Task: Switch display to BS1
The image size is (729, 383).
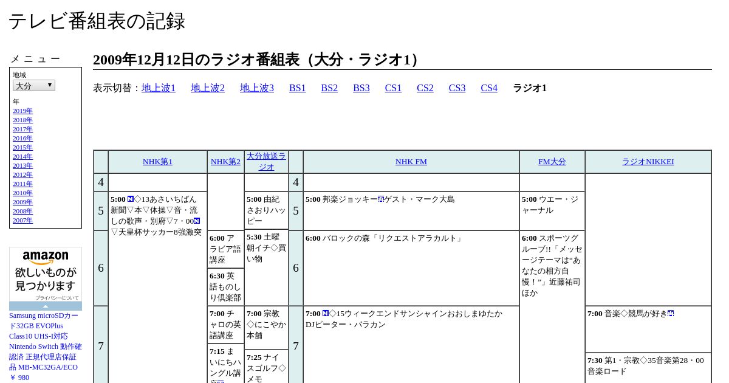Action: [298, 88]
